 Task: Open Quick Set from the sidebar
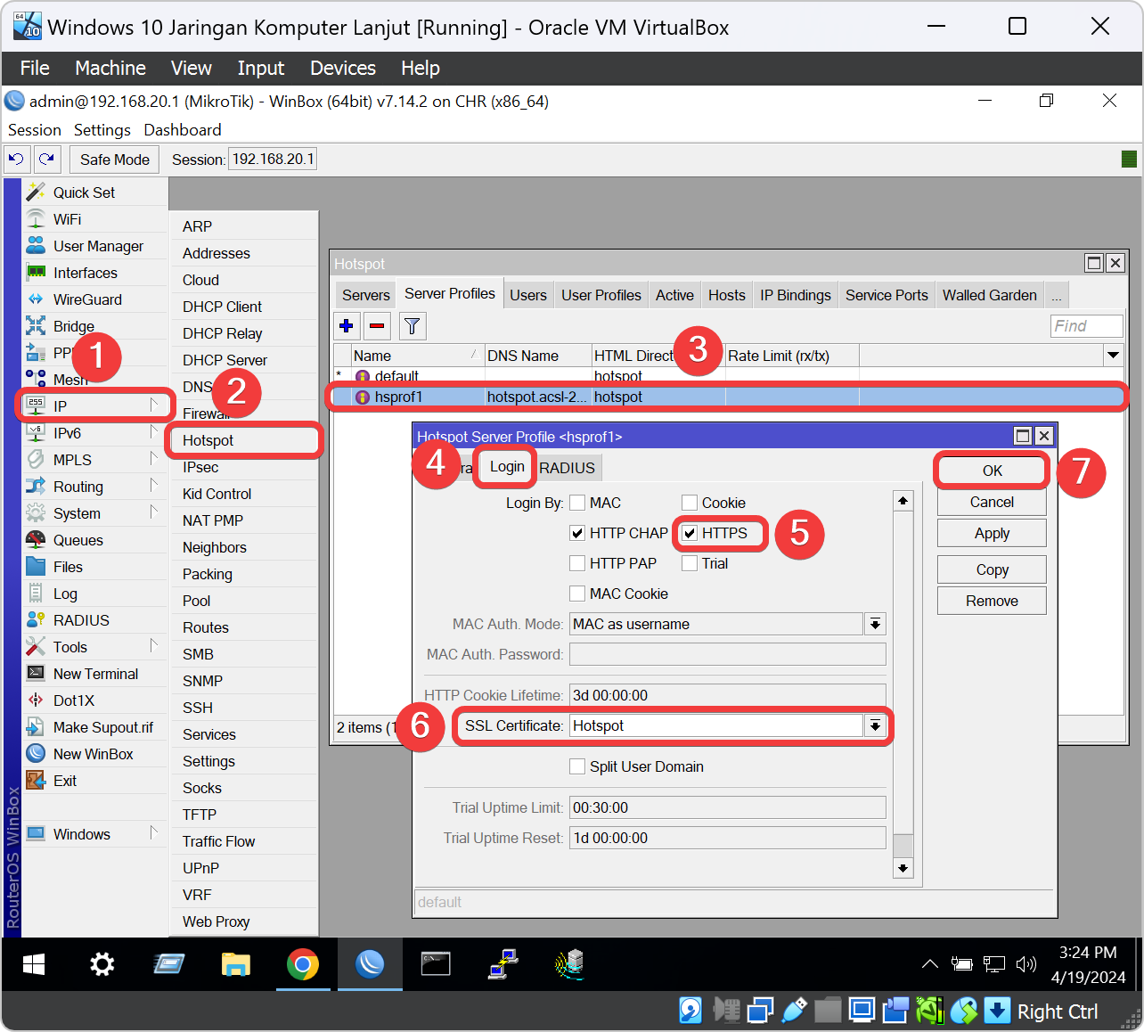pos(84,192)
